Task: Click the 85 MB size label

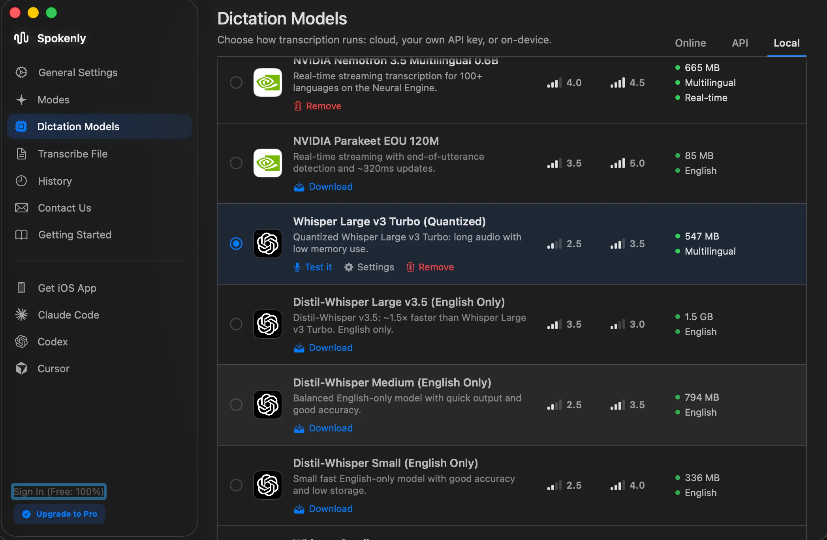Action: pyautogui.click(x=699, y=156)
